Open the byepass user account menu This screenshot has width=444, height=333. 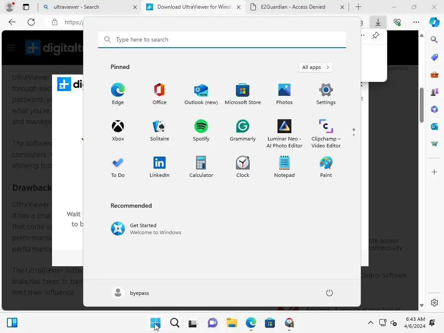point(131,293)
